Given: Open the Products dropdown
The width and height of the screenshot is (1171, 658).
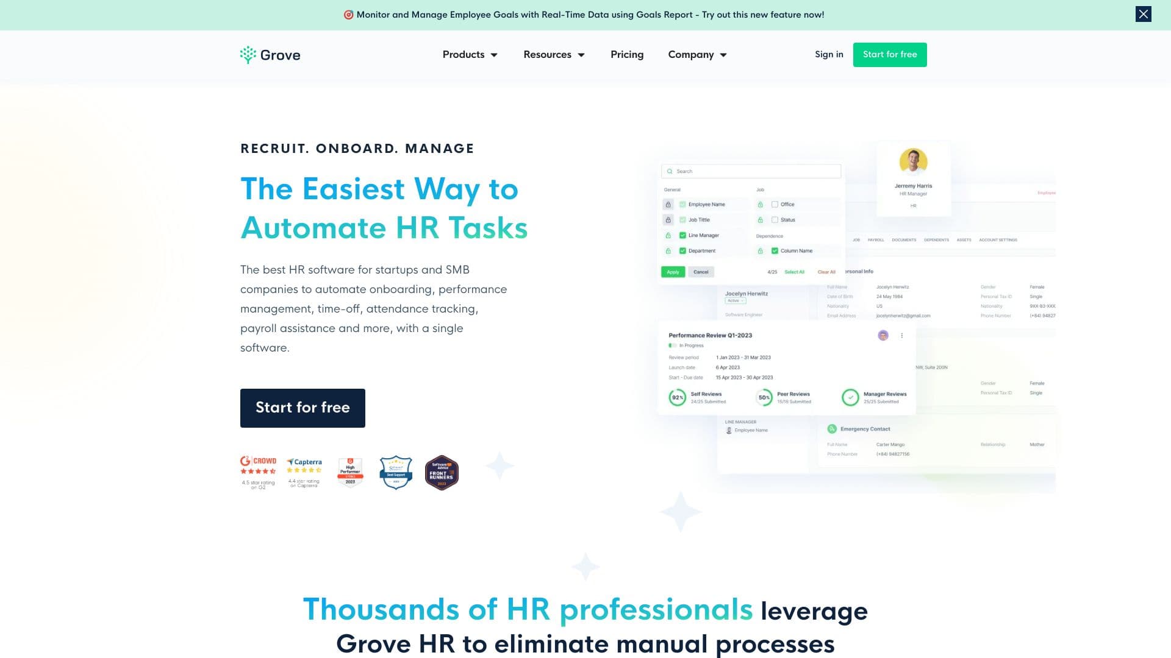Looking at the screenshot, I should click(x=470, y=54).
